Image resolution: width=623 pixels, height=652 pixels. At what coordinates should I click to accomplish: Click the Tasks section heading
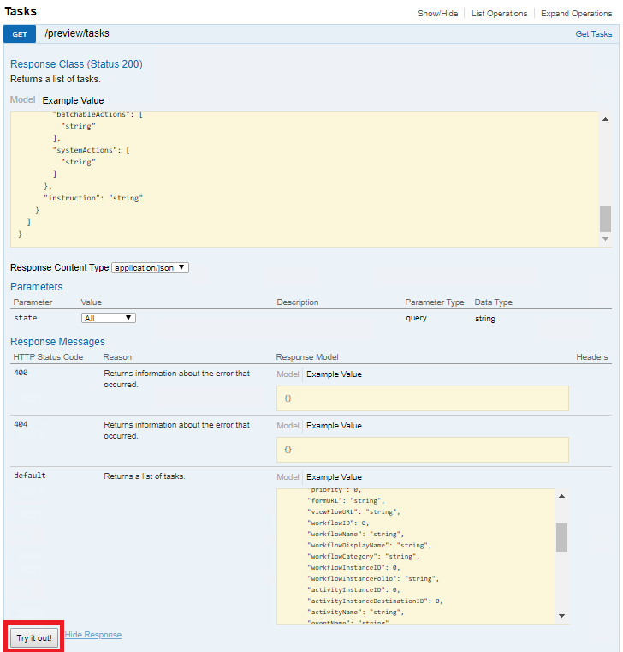(21, 12)
